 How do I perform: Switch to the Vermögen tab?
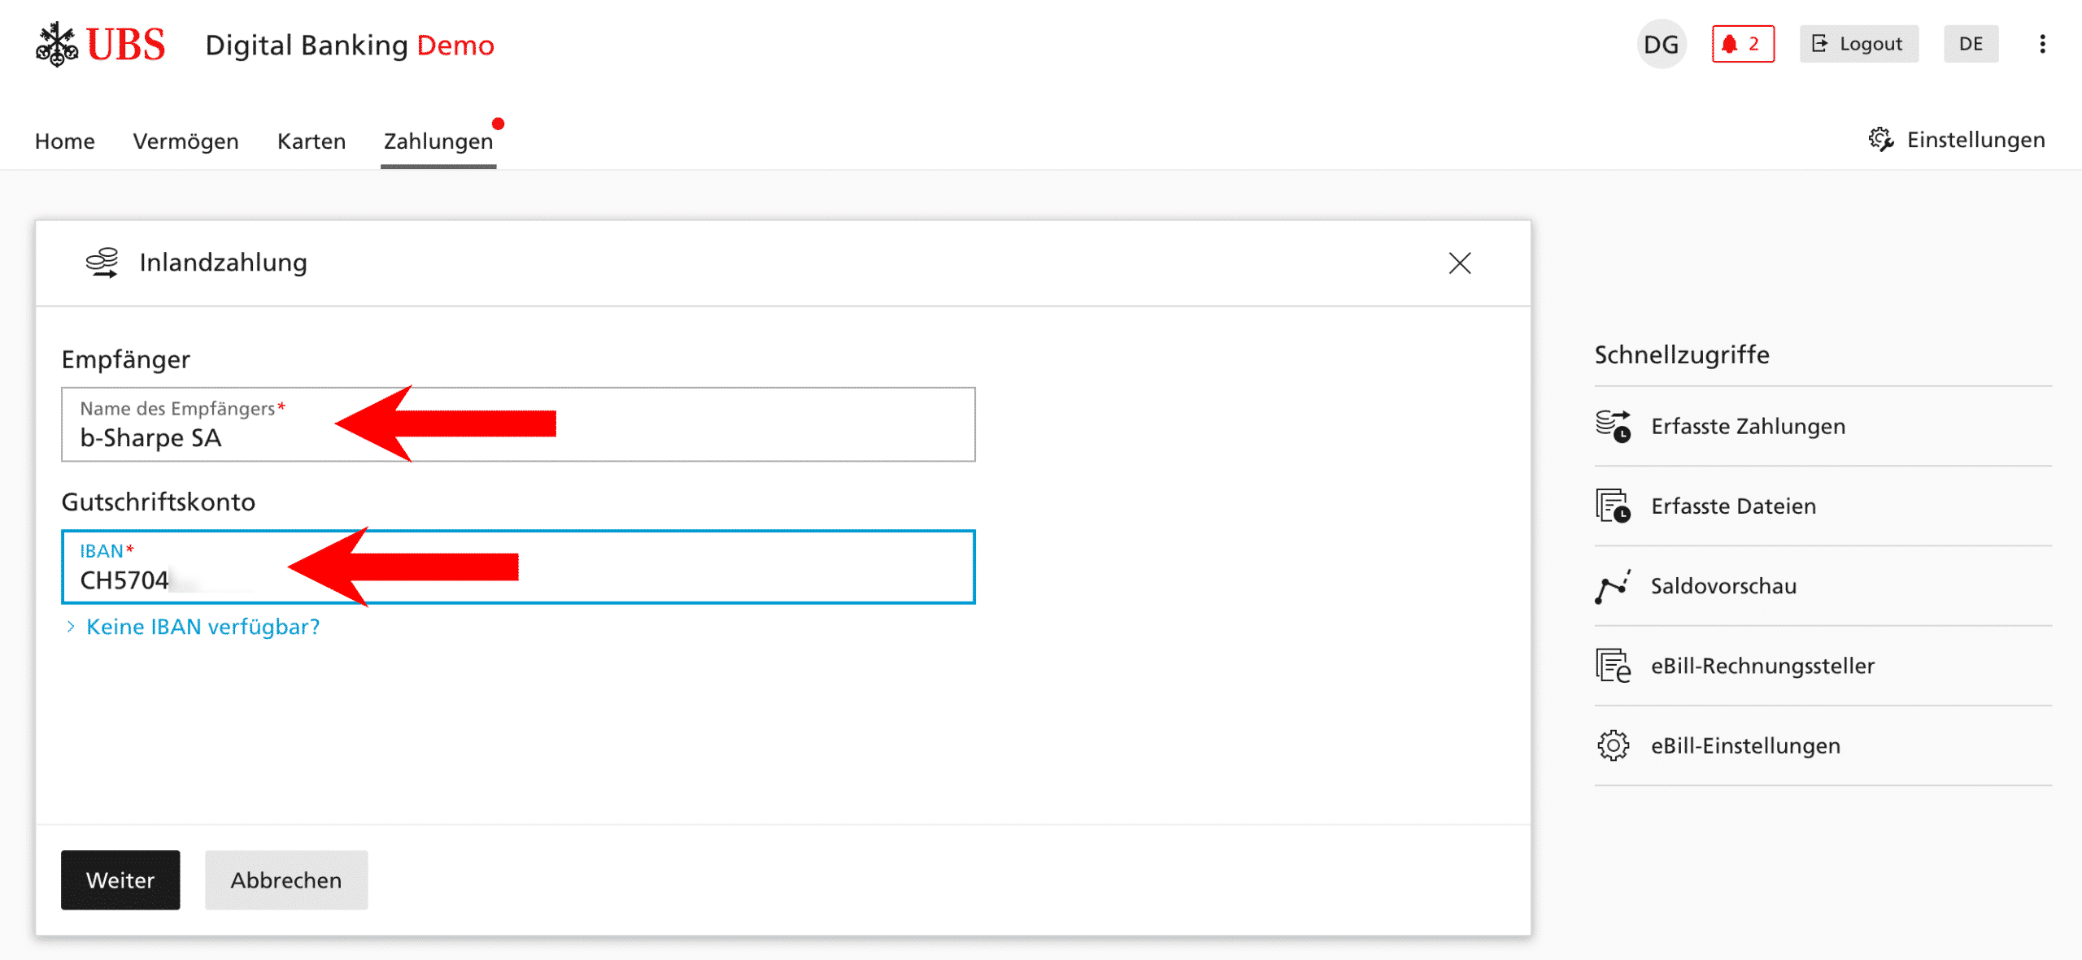185,141
